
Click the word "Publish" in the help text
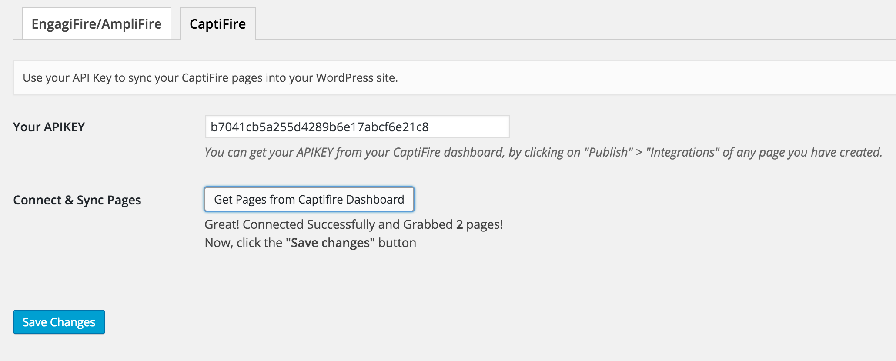(608, 152)
